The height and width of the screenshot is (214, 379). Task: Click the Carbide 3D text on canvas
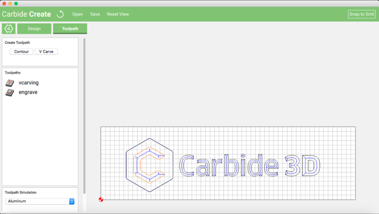[250, 165]
